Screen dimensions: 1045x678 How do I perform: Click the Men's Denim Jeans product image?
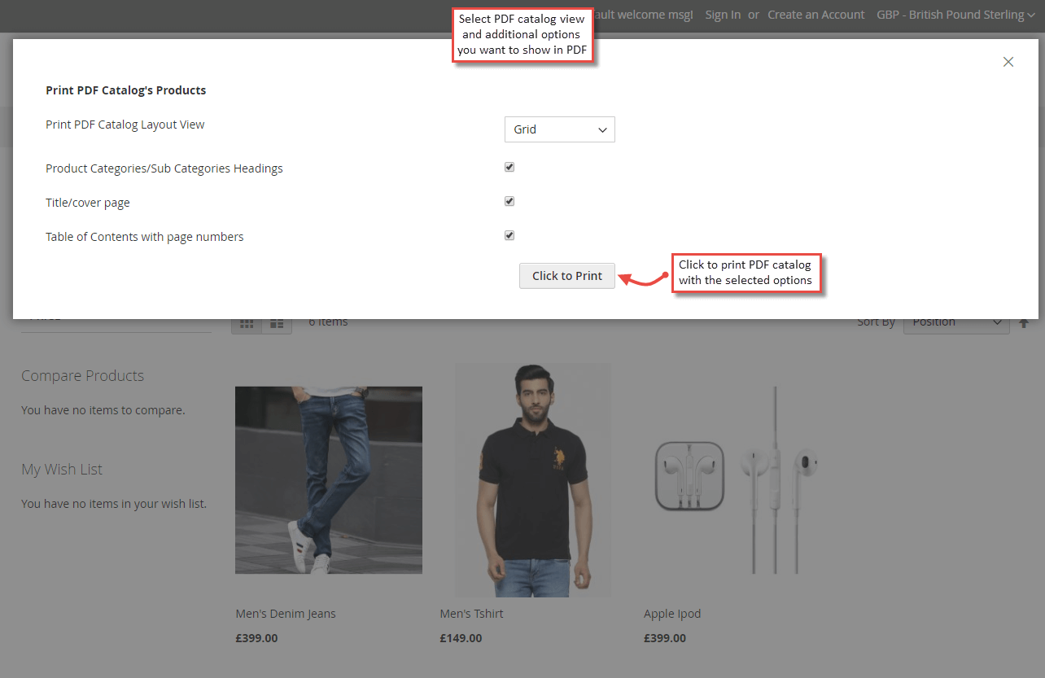point(328,480)
